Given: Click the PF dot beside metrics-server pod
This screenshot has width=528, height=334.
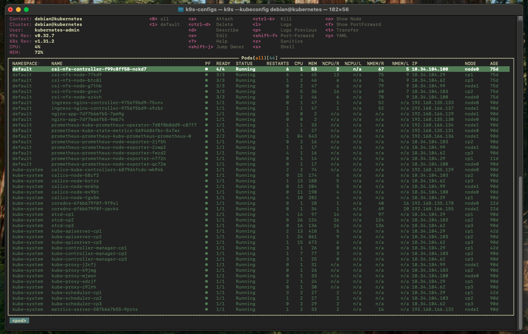Looking at the screenshot, I should pyautogui.click(x=206, y=309).
